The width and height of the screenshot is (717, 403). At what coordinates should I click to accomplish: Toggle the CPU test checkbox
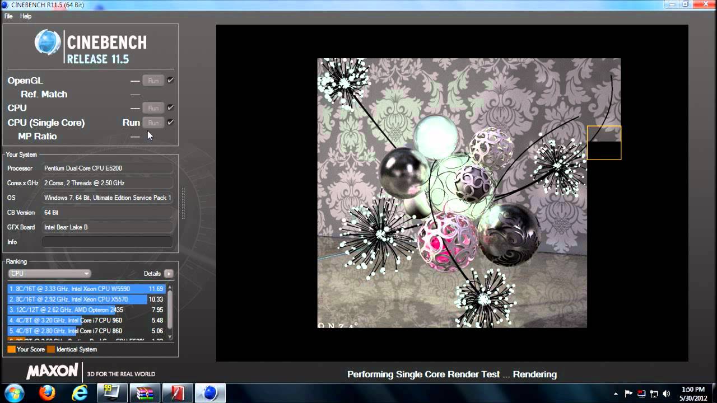170,107
